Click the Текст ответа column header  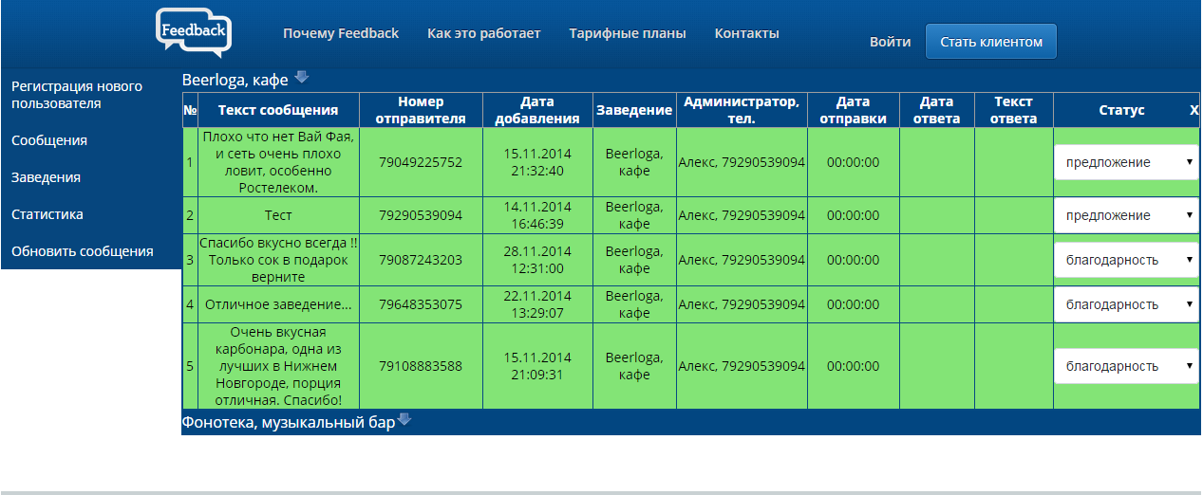(x=1013, y=110)
